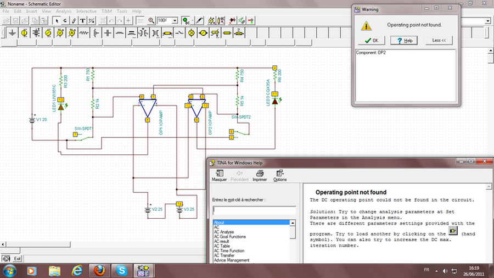Open the wide dropdown at top right
The image size is (494, 278).
click(487, 21)
